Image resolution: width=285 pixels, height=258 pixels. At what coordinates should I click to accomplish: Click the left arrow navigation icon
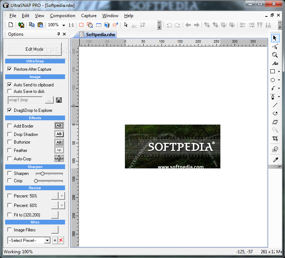(x=188, y=25)
